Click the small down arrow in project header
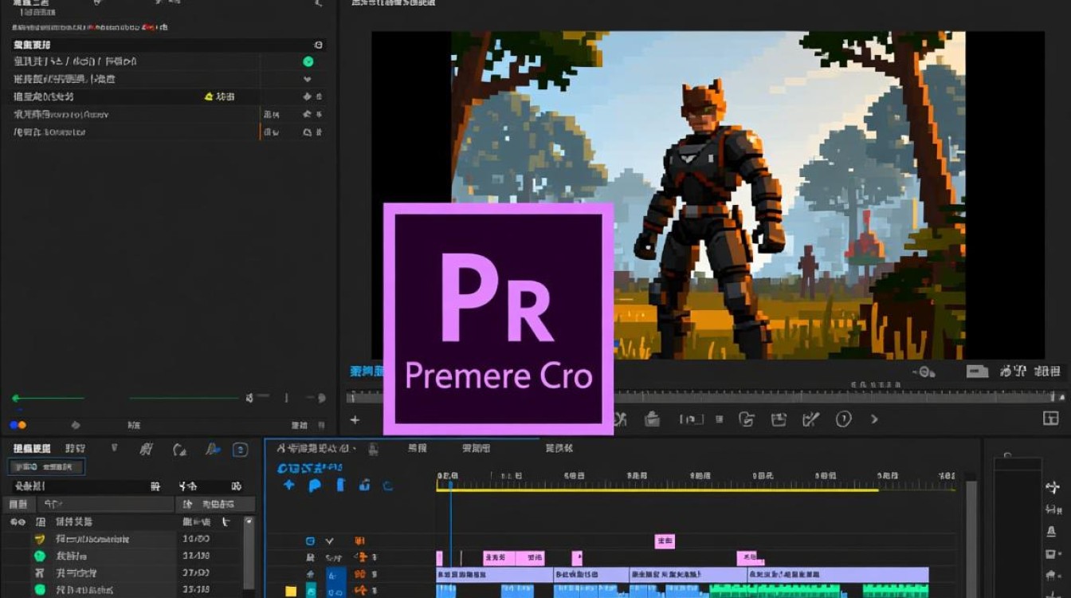1071x598 pixels. point(115,448)
